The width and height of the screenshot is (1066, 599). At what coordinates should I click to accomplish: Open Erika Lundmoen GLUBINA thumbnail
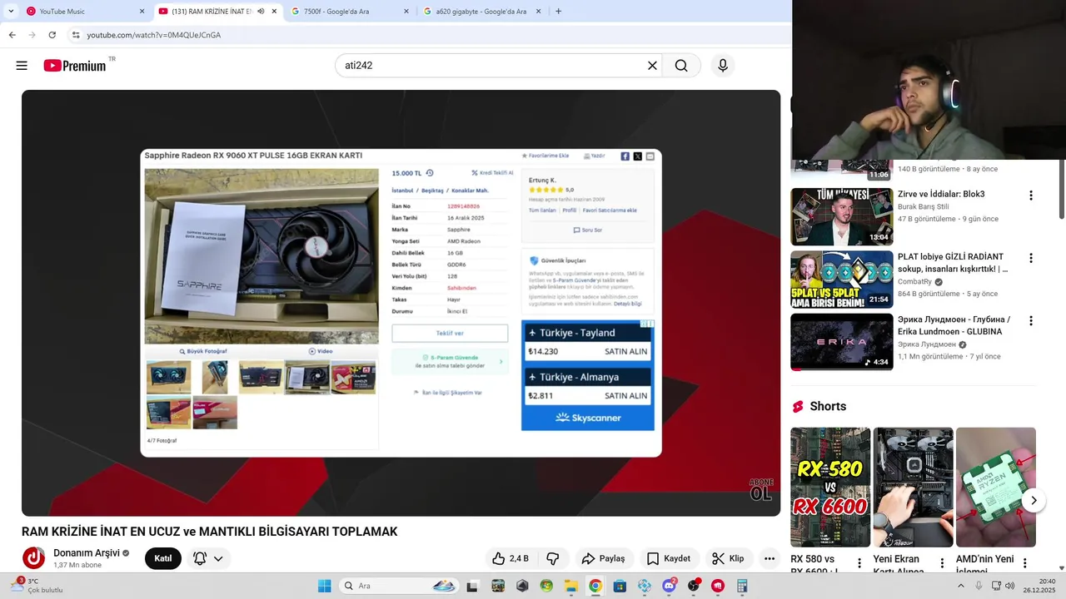pos(841,342)
